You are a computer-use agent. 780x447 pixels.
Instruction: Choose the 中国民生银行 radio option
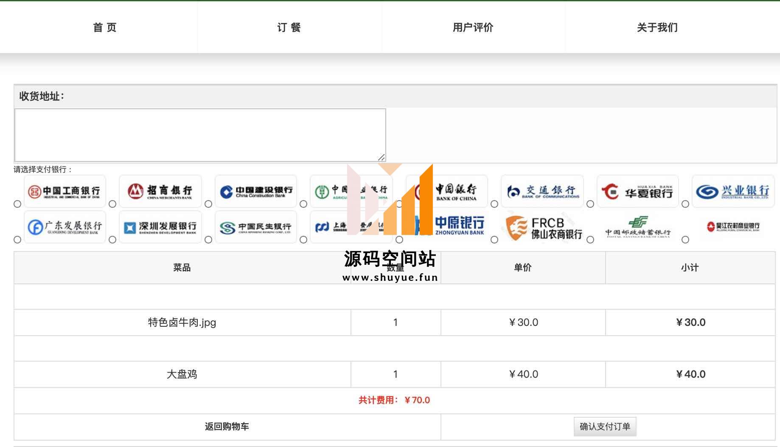click(x=208, y=240)
